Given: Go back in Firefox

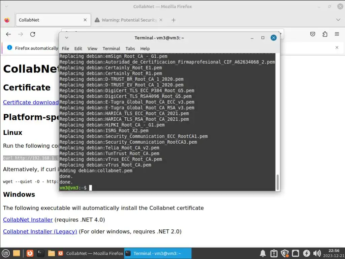Looking at the screenshot, I should tap(8, 34).
